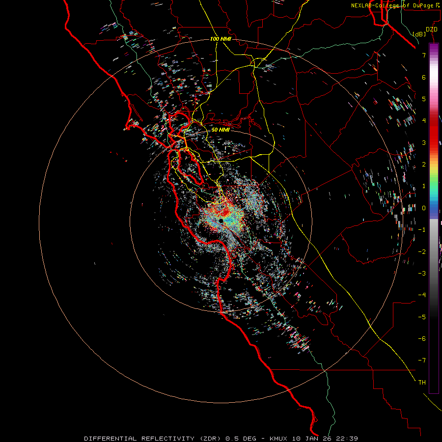Click the "5" tick on the dB scale
This screenshot has width=442, height=442.
(x=424, y=99)
